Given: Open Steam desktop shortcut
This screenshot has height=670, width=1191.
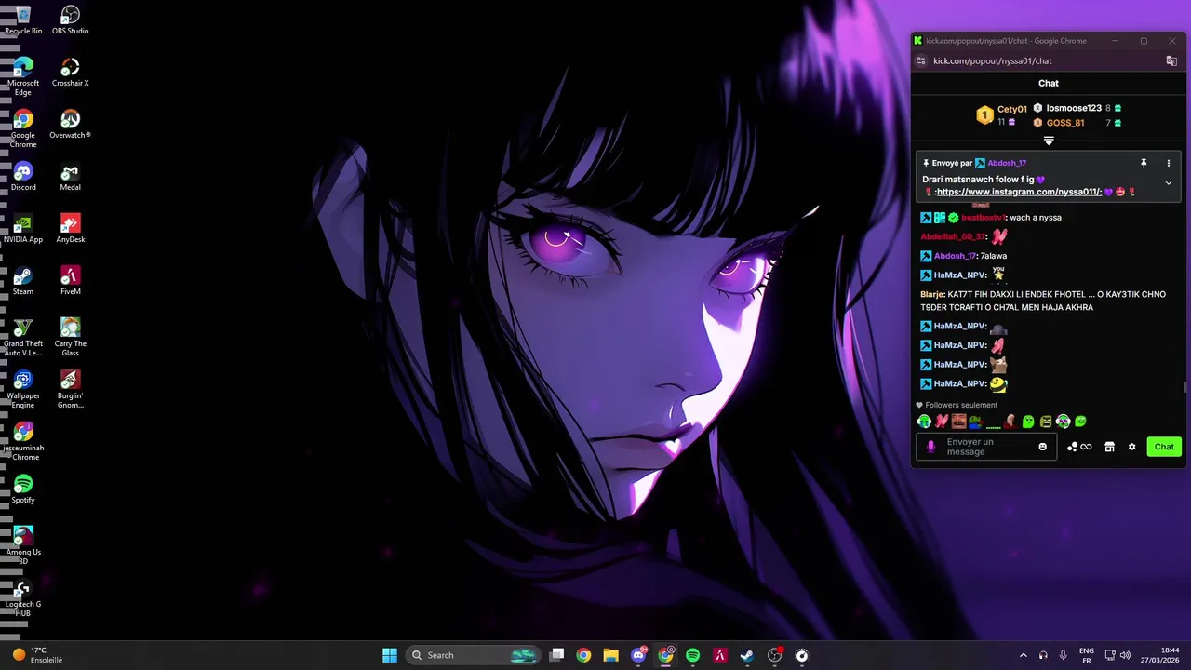Looking at the screenshot, I should point(23,281).
